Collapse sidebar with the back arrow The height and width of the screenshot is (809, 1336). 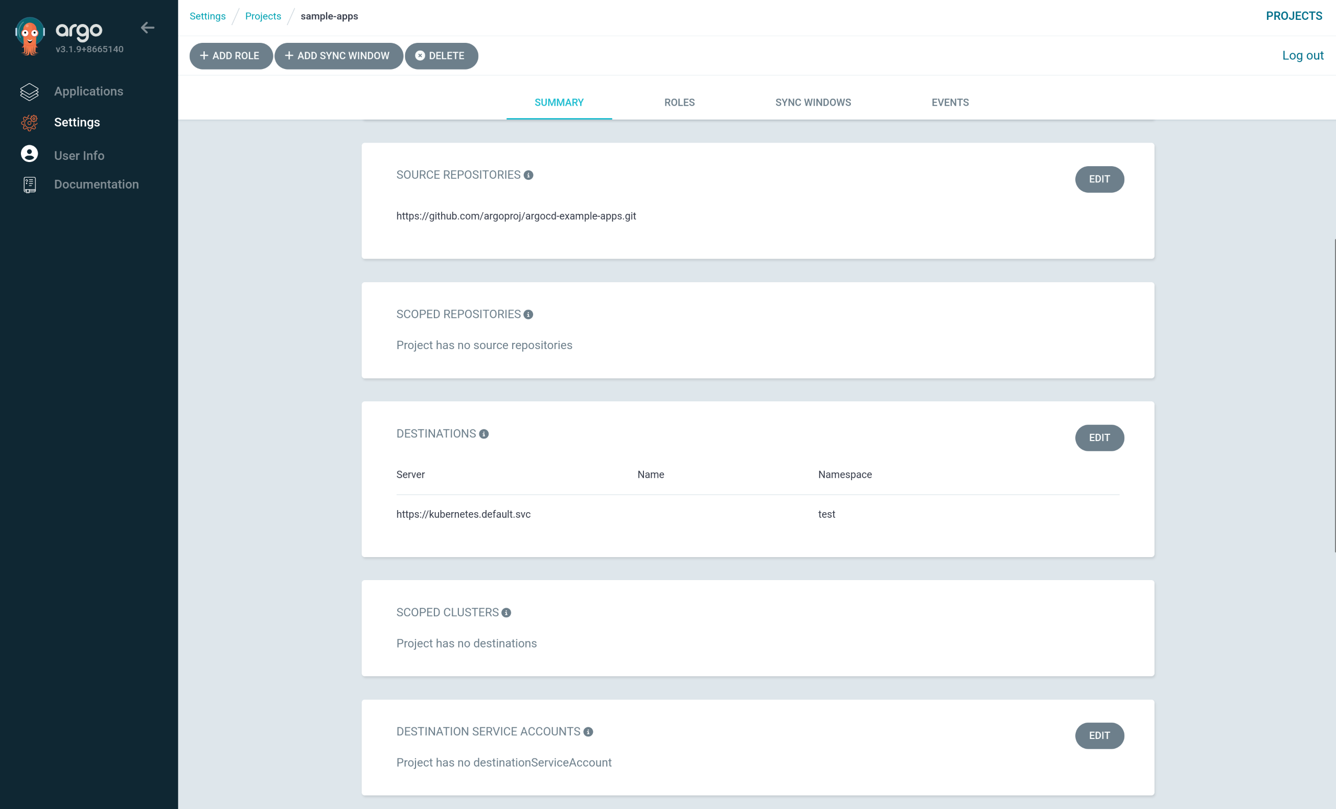(147, 28)
